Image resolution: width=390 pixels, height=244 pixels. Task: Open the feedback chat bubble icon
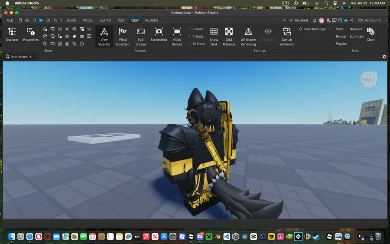tap(334, 20)
